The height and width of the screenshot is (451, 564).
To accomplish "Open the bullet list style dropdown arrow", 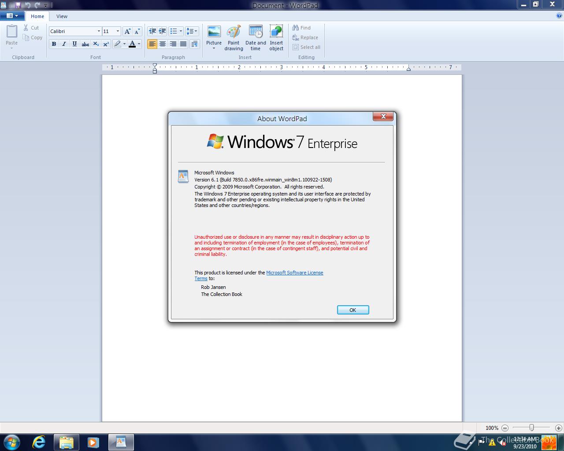I will click(x=181, y=31).
